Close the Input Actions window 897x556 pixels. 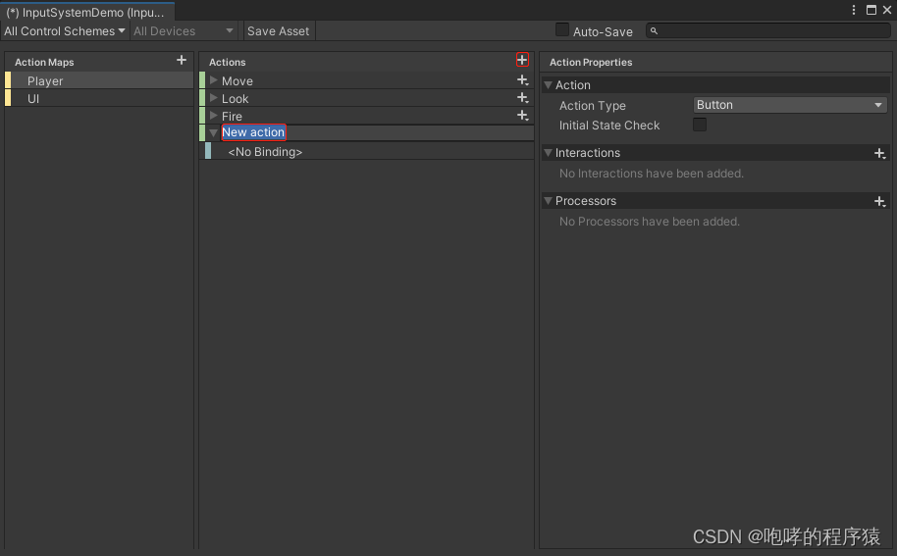887,10
